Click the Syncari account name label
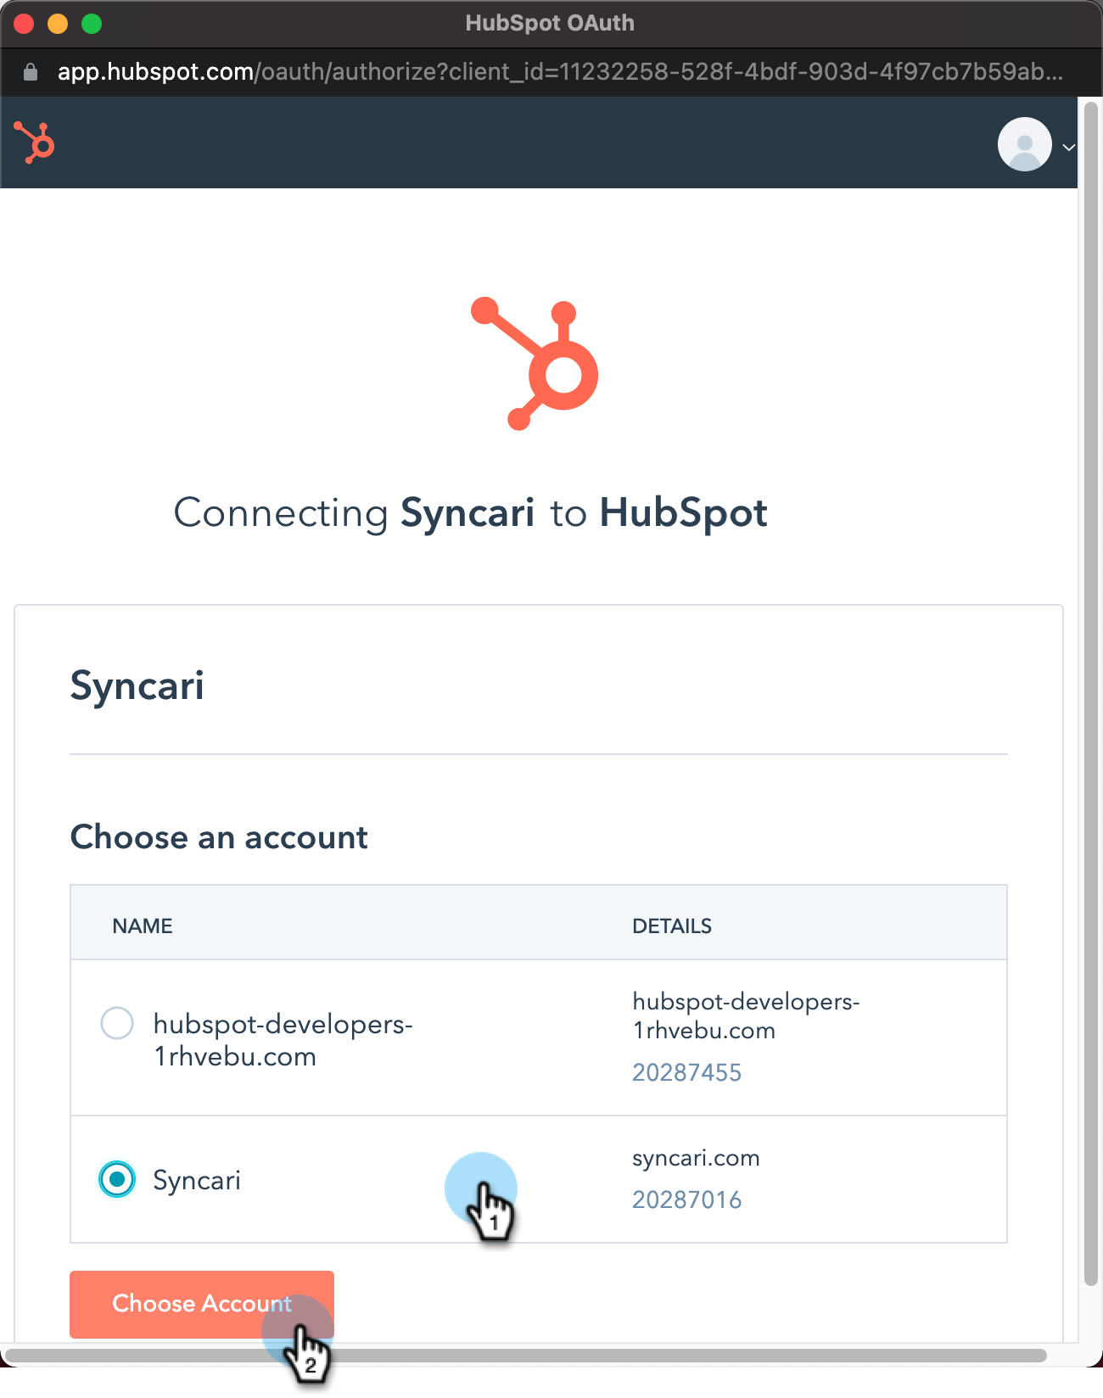This screenshot has width=1103, height=1398. pyautogui.click(x=197, y=1181)
